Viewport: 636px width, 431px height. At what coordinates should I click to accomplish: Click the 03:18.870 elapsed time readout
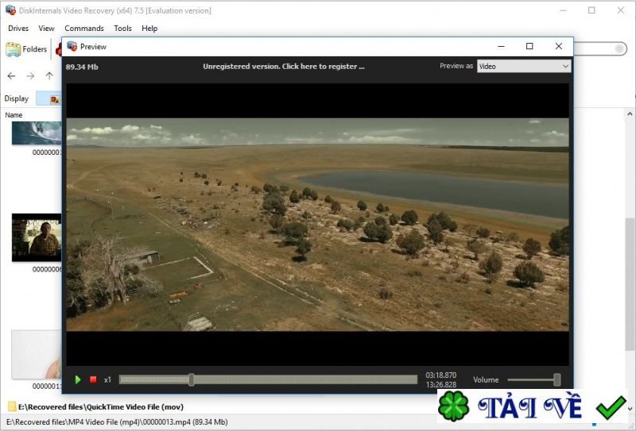[441, 375]
